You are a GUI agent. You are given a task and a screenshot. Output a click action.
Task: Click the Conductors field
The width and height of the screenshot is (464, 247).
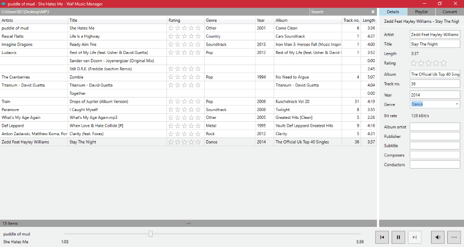[435, 164]
